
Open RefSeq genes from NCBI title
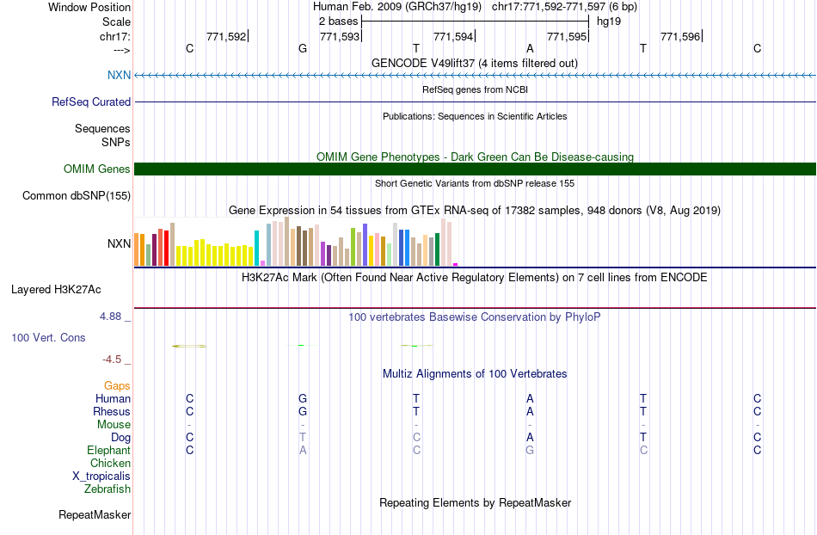pos(475,89)
